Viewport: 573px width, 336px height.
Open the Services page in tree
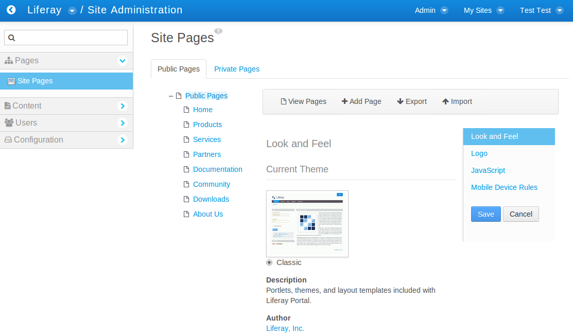207,139
